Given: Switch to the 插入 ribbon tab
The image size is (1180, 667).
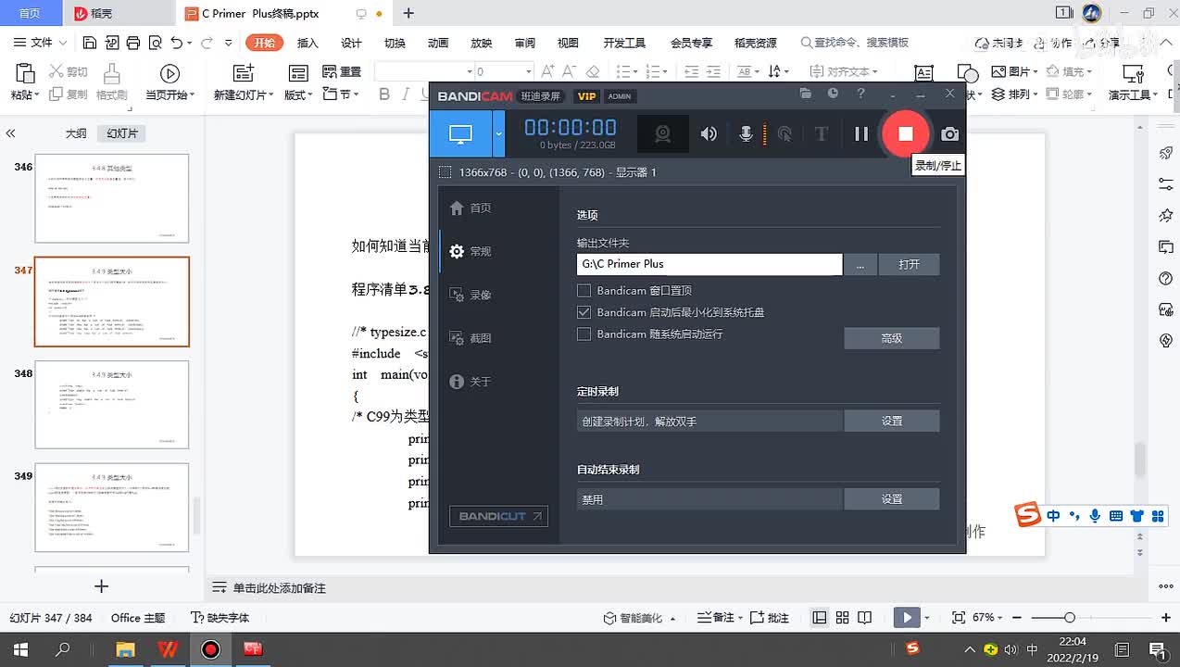Looking at the screenshot, I should click(308, 44).
